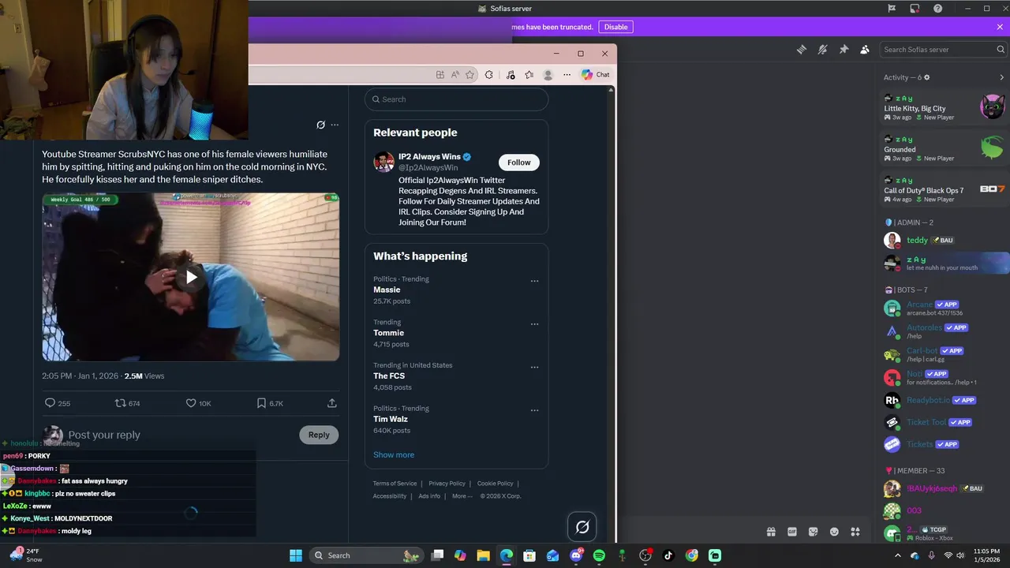This screenshot has height=568, width=1010.
Task: Open the Privacy Policy link
Action: (447, 484)
